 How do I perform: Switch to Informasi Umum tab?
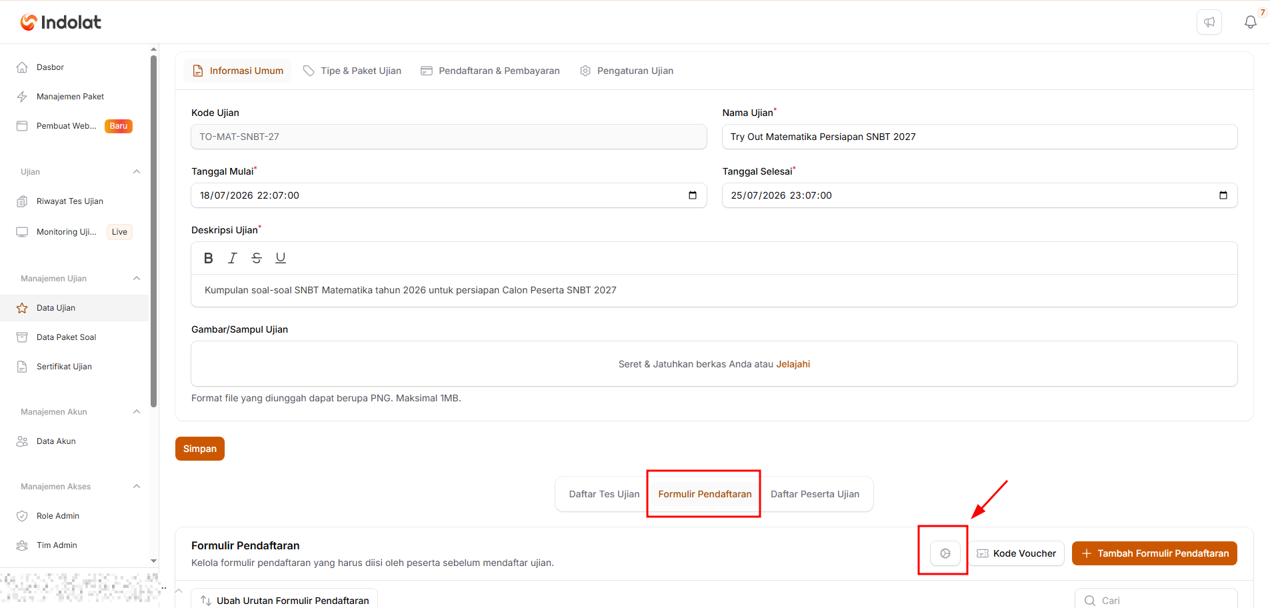[x=237, y=71]
